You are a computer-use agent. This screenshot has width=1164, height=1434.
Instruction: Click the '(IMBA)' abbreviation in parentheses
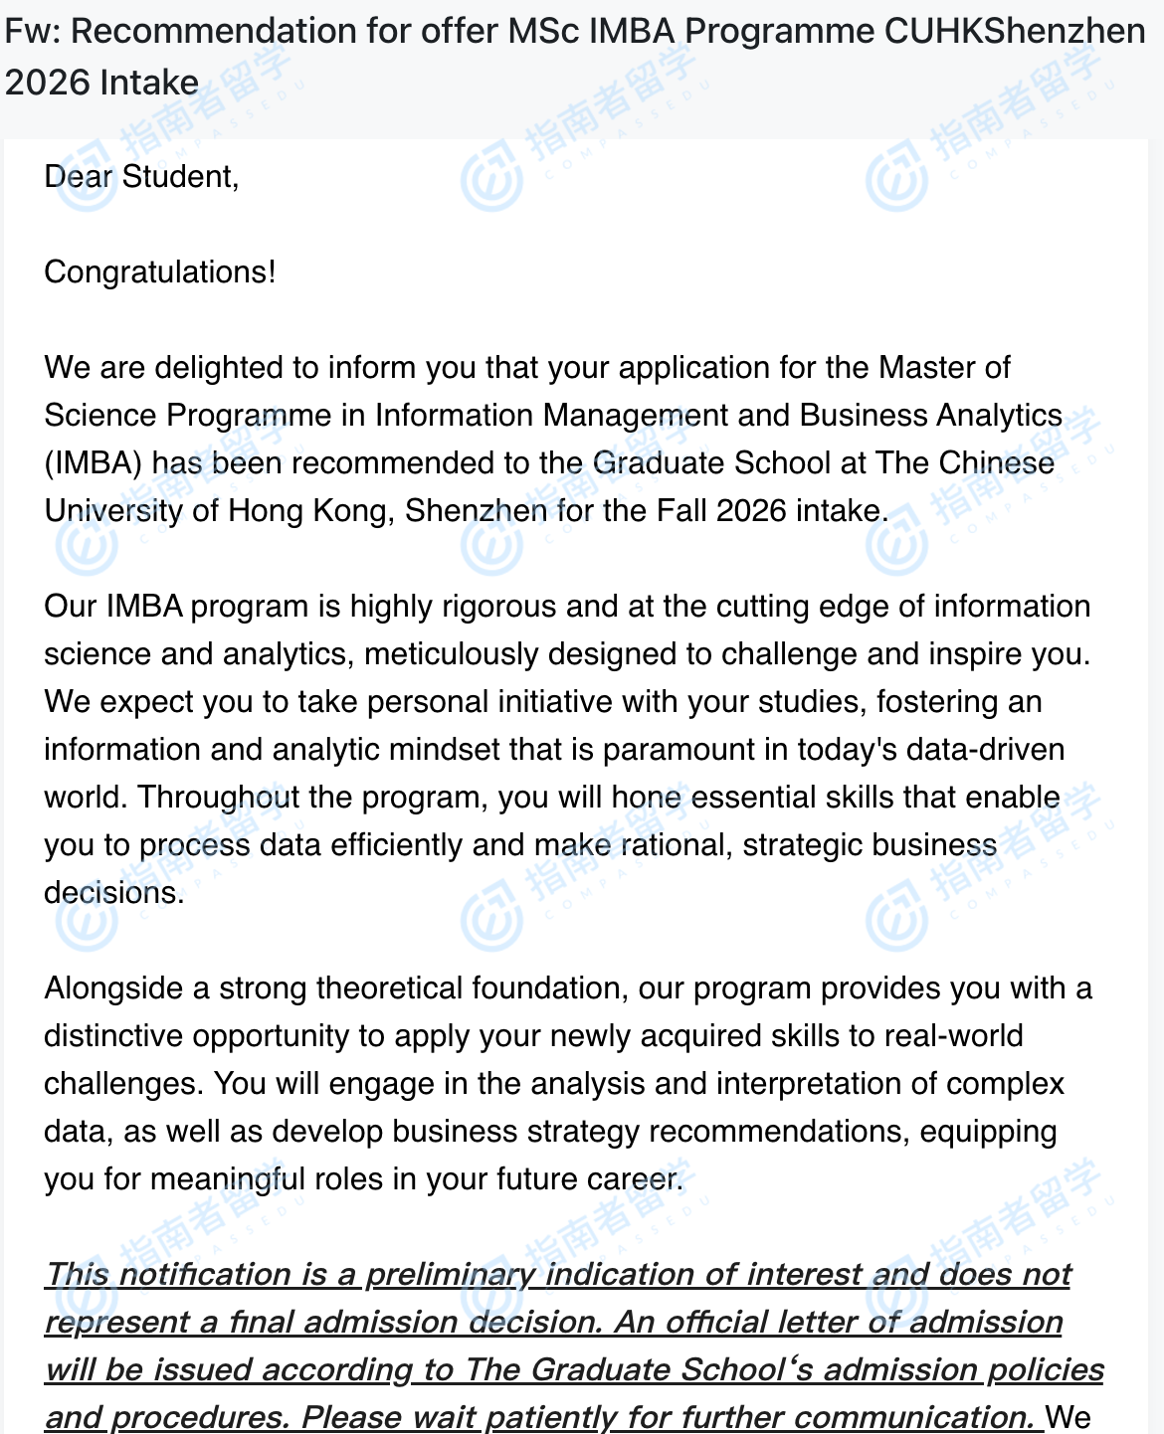pos(94,463)
